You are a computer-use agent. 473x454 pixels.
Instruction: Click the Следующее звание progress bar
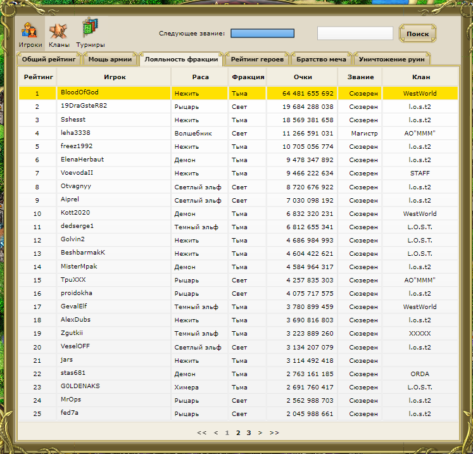[x=262, y=33]
